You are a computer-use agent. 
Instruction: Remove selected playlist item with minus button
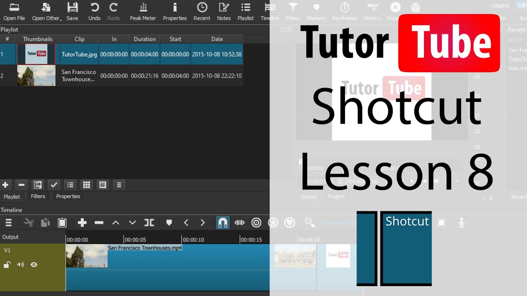pos(22,185)
